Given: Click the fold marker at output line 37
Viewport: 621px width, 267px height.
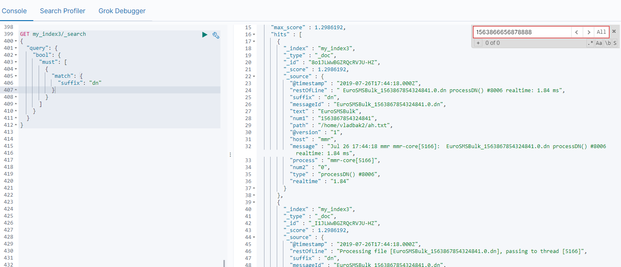Looking at the screenshot, I should pos(254,188).
